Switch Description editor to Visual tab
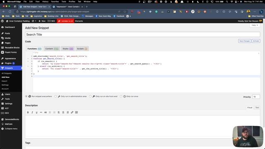The height and width of the screenshot is (149, 265). point(249,108)
